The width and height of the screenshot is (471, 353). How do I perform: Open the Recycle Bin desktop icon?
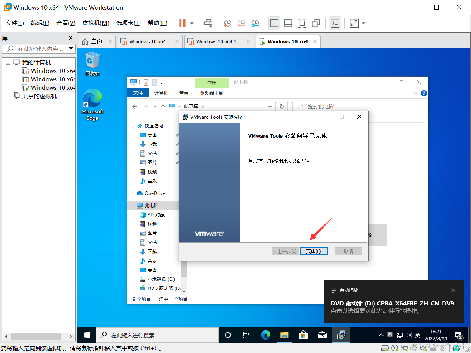tap(92, 64)
